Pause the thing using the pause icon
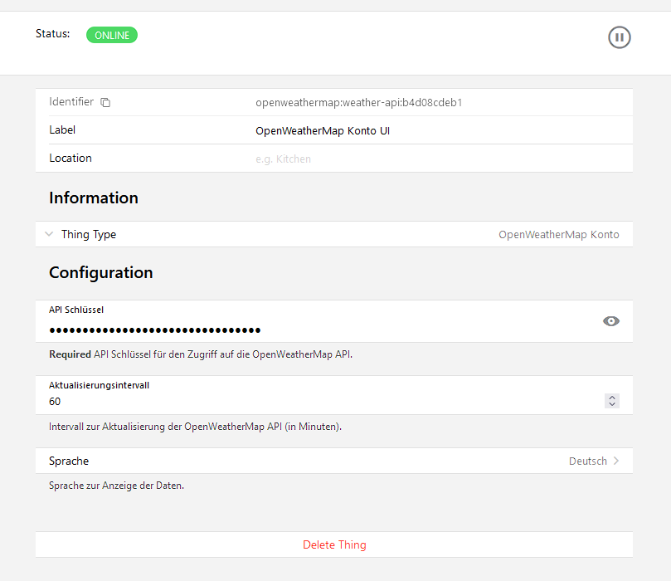Image resolution: width=671 pixels, height=581 pixels. click(619, 37)
